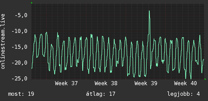Image resolution: width=208 pixels, height=101 pixels.
Task: Click the "-20,0" y-axis value
Action: 19,63
